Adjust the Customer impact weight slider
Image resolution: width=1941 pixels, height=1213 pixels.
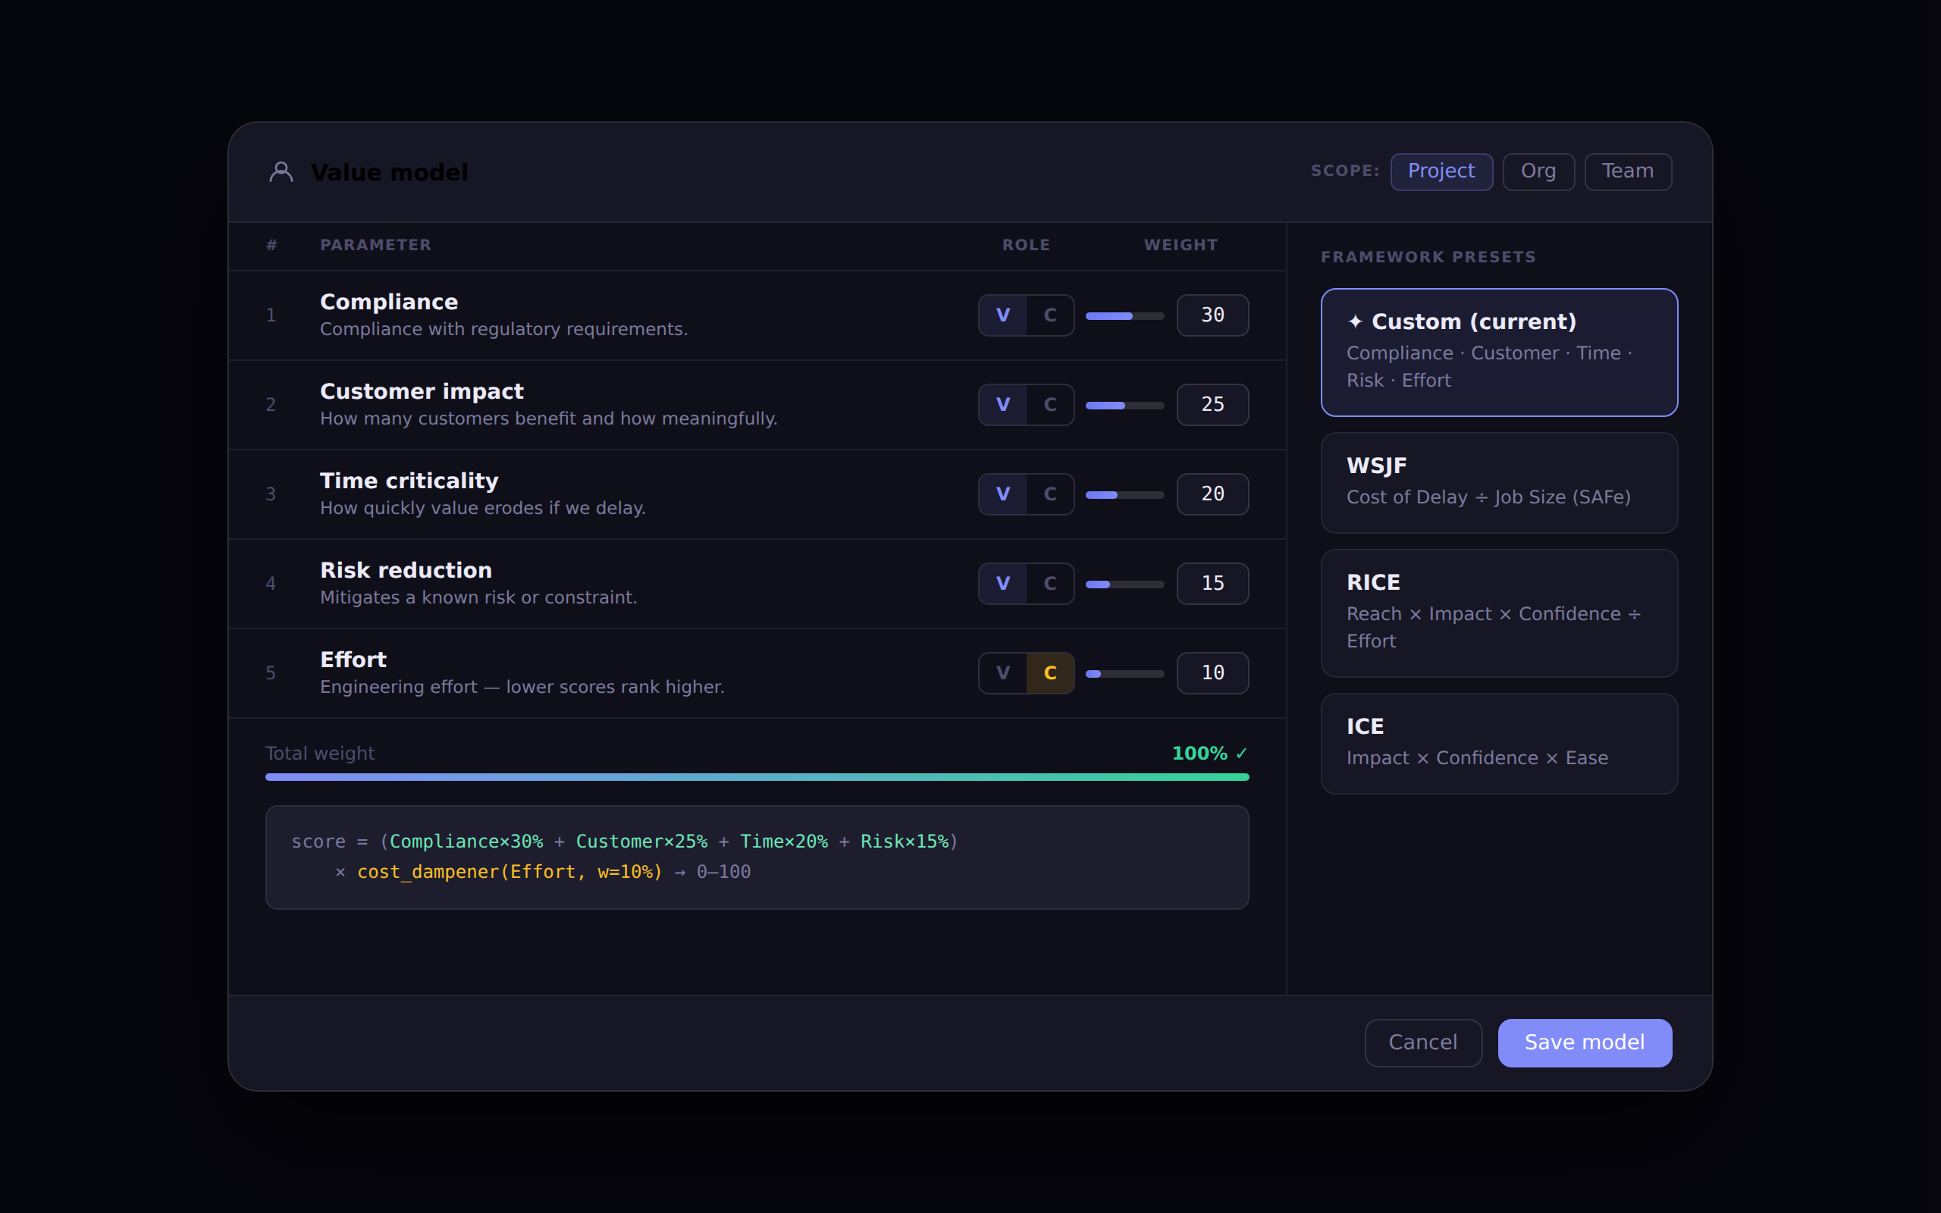(1124, 405)
